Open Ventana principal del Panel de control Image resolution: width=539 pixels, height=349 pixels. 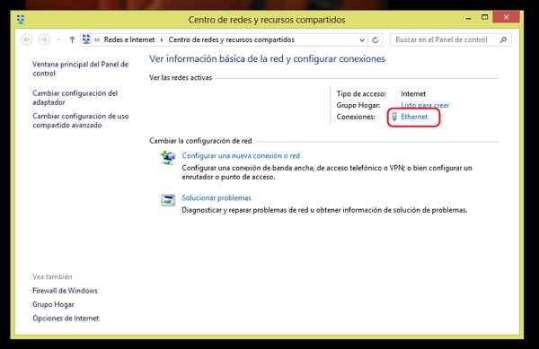pyautogui.click(x=81, y=68)
